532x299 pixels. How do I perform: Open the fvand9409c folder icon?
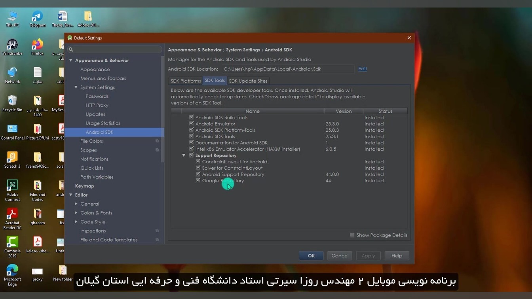point(37,160)
